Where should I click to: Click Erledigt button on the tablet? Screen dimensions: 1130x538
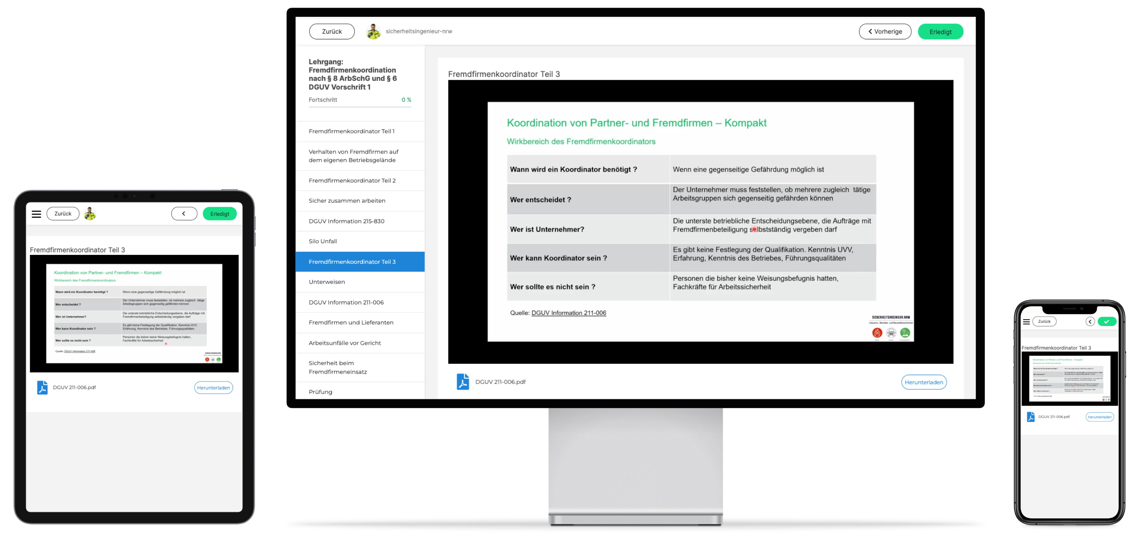219,214
